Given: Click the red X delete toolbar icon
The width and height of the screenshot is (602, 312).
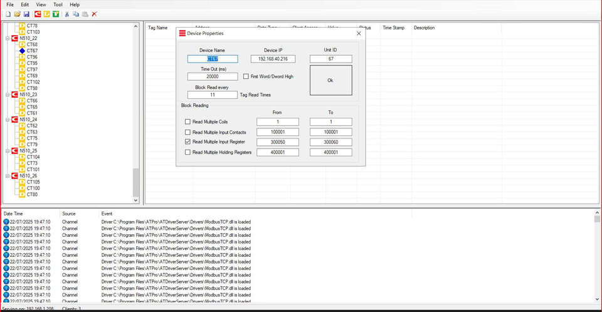Looking at the screenshot, I should (94, 14).
